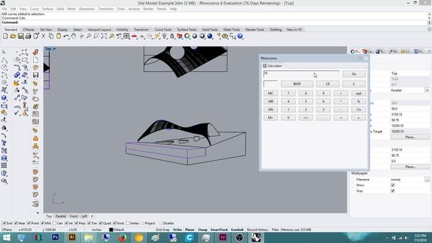Click the Wallpaper Filename browse button
The width and height of the screenshot is (432, 243).
(427, 180)
